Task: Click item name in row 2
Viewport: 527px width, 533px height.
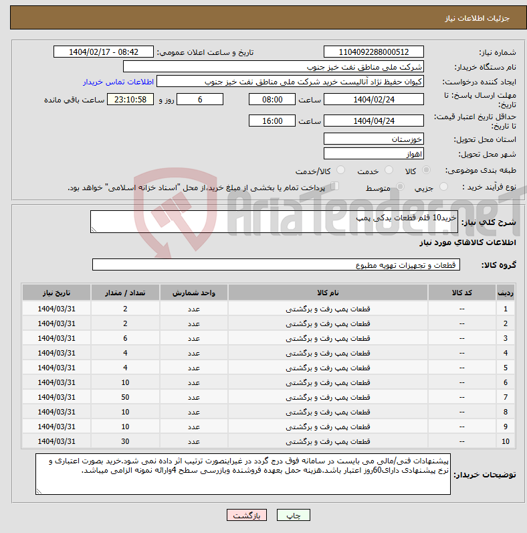Action: click(x=328, y=323)
